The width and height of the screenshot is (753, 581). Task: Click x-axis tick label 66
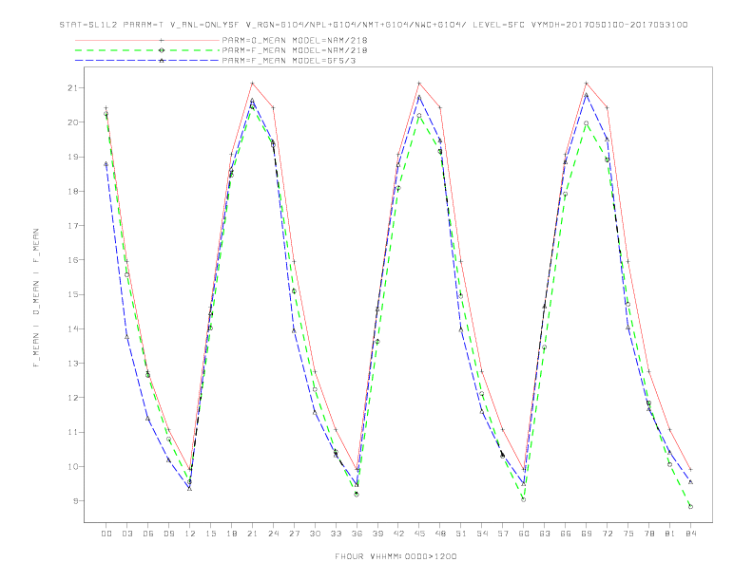point(566,534)
